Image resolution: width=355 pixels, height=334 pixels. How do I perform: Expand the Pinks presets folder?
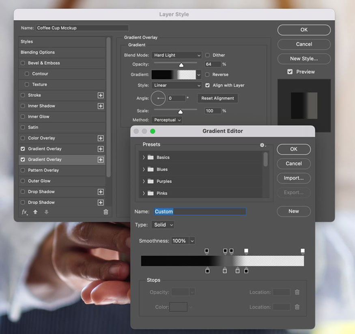tap(144, 193)
